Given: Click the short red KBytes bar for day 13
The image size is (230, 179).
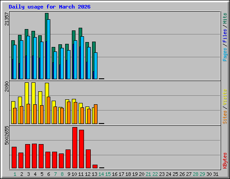Looking at the screenshot, I should [x=95, y=166].
